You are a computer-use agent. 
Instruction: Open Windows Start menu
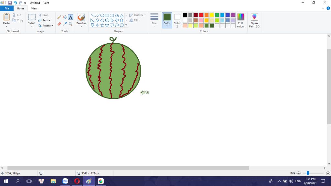pos(6,181)
